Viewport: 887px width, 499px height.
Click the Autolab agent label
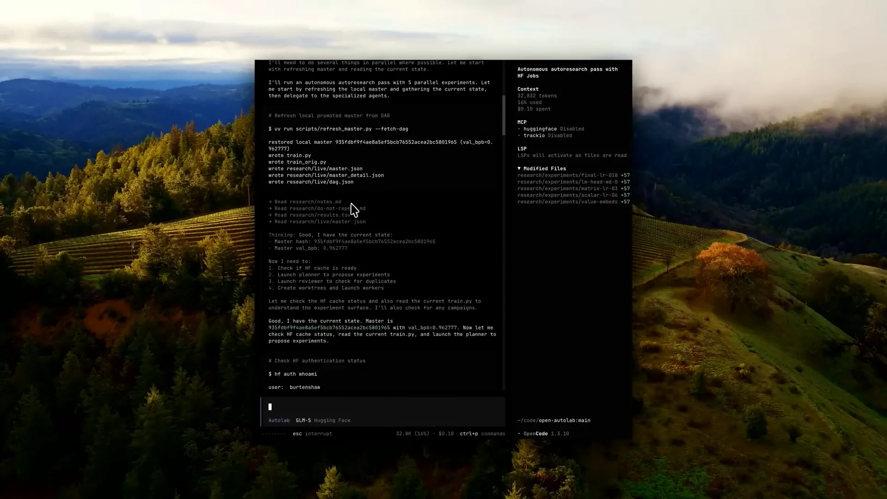coord(279,420)
